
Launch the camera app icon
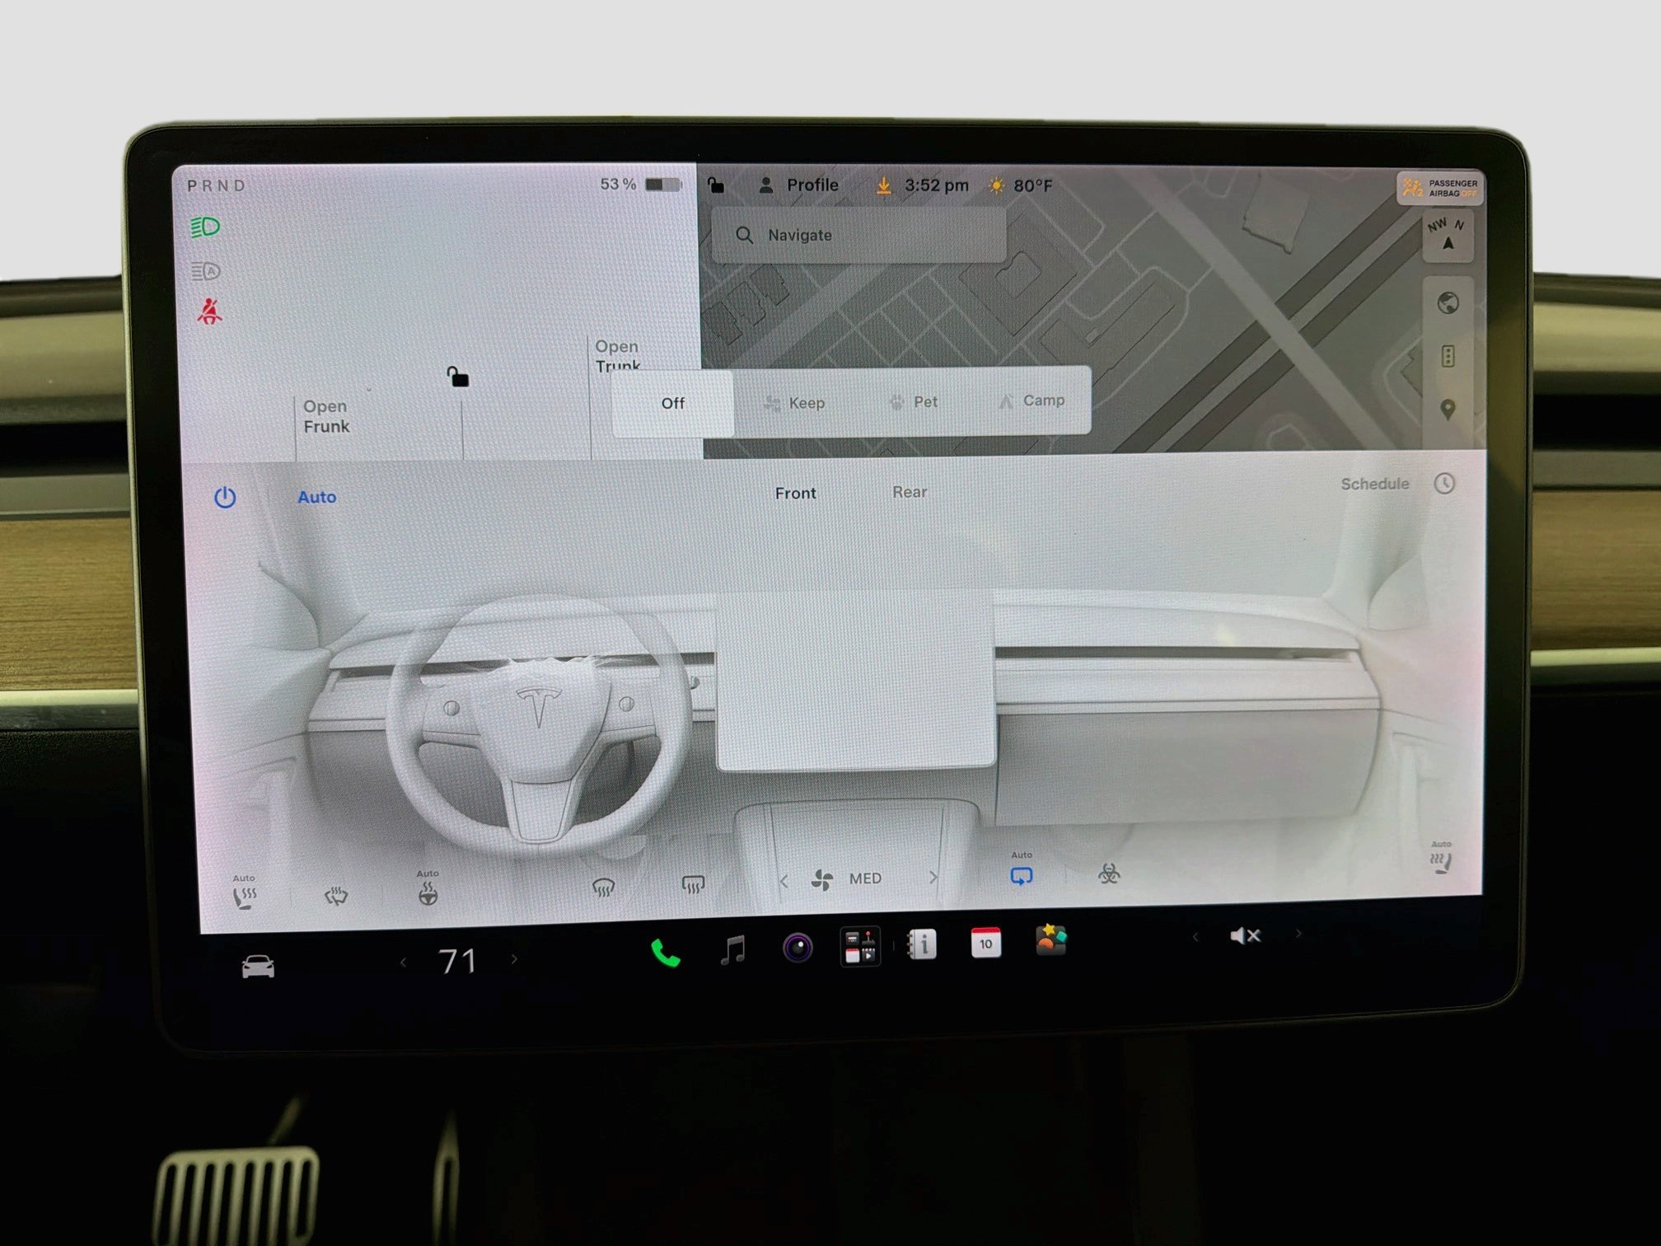coord(797,948)
